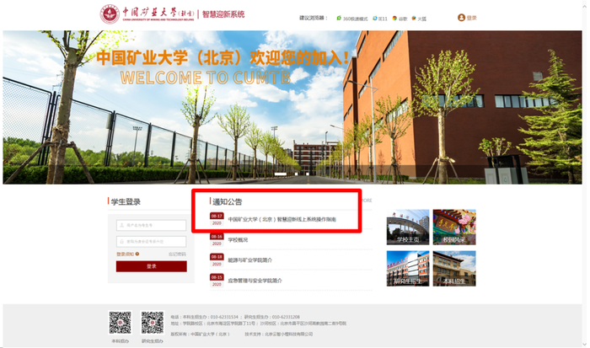The width and height of the screenshot is (590, 348).
Task: Open the 应急管理与安全学院简介 announcement
Action: pos(255,281)
